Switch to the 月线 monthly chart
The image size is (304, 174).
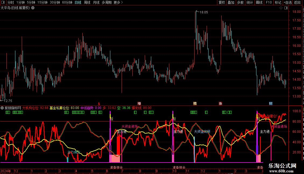pyautogui.click(x=96, y=2)
